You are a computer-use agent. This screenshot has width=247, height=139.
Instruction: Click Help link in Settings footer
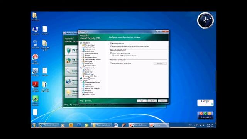(x=81, y=101)
